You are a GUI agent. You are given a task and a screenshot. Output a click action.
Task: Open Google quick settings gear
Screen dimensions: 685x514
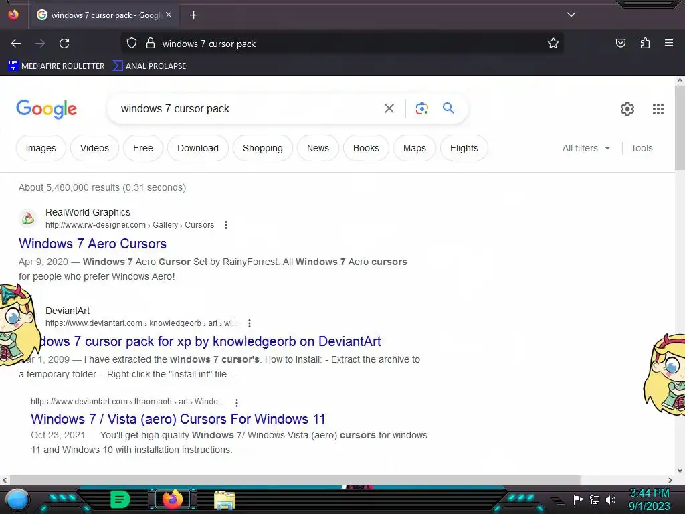click(627, 109)
